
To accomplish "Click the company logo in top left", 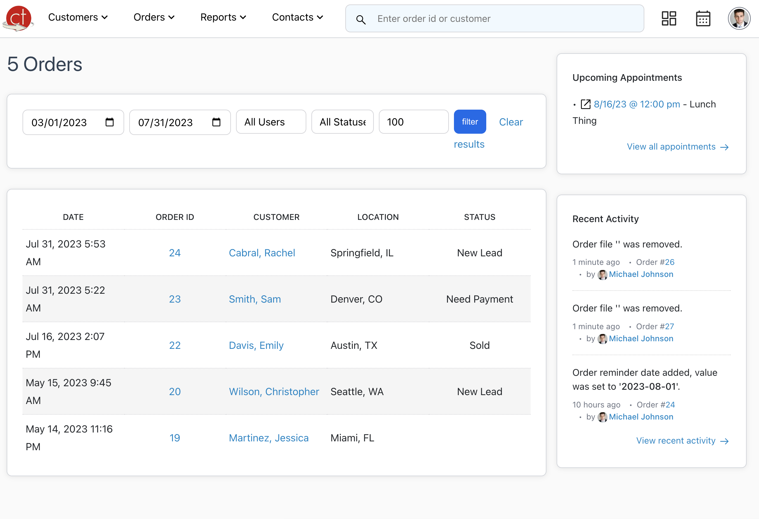I will pos(18,18).
